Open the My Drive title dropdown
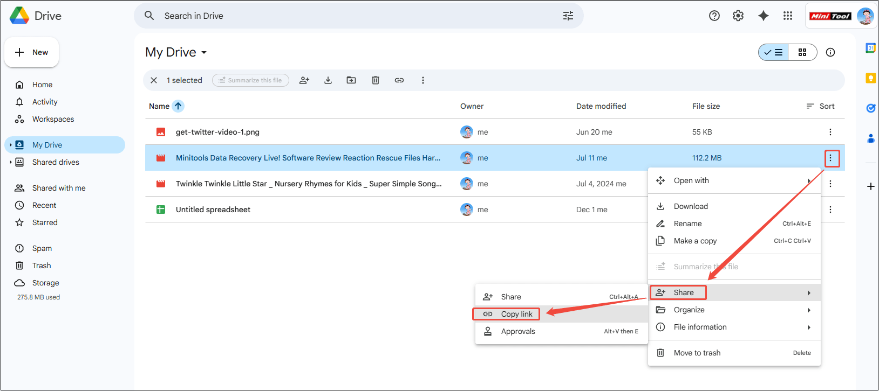This screenshot has height=391, width=879. tap(204, 52)
